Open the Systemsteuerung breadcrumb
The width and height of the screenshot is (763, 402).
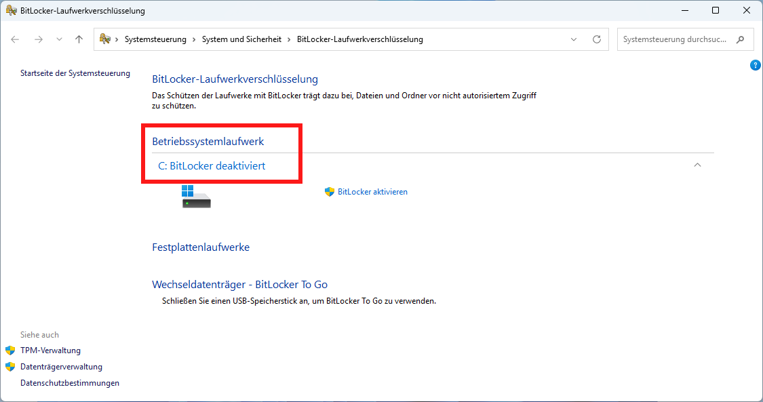point(155,39)
